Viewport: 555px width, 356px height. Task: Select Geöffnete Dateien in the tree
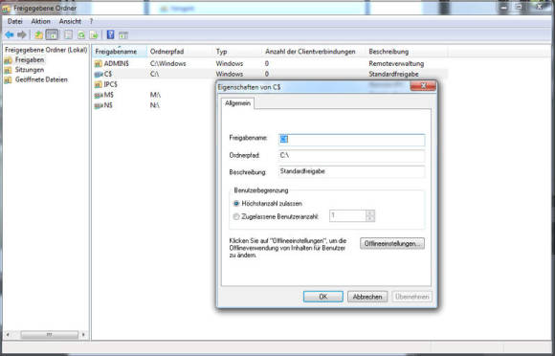(x=41, y=79)
